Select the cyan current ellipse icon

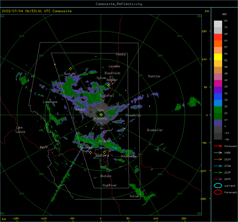(x=218, y=186)
